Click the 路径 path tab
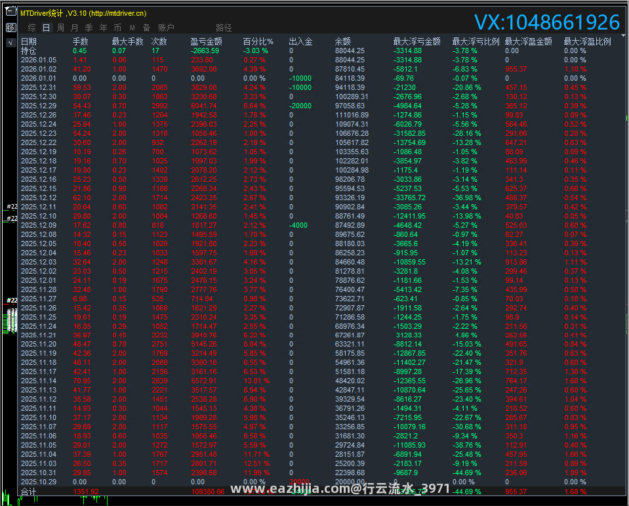The image size is (629, 506). pyautogui.click(x=224, y=28)
